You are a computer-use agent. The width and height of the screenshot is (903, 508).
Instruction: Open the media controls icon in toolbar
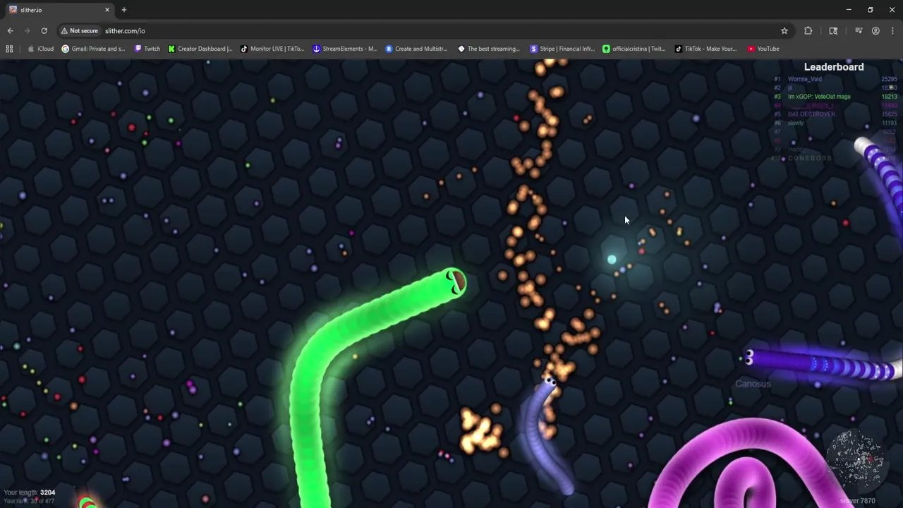pyautogui.click(x=859, y=30)
